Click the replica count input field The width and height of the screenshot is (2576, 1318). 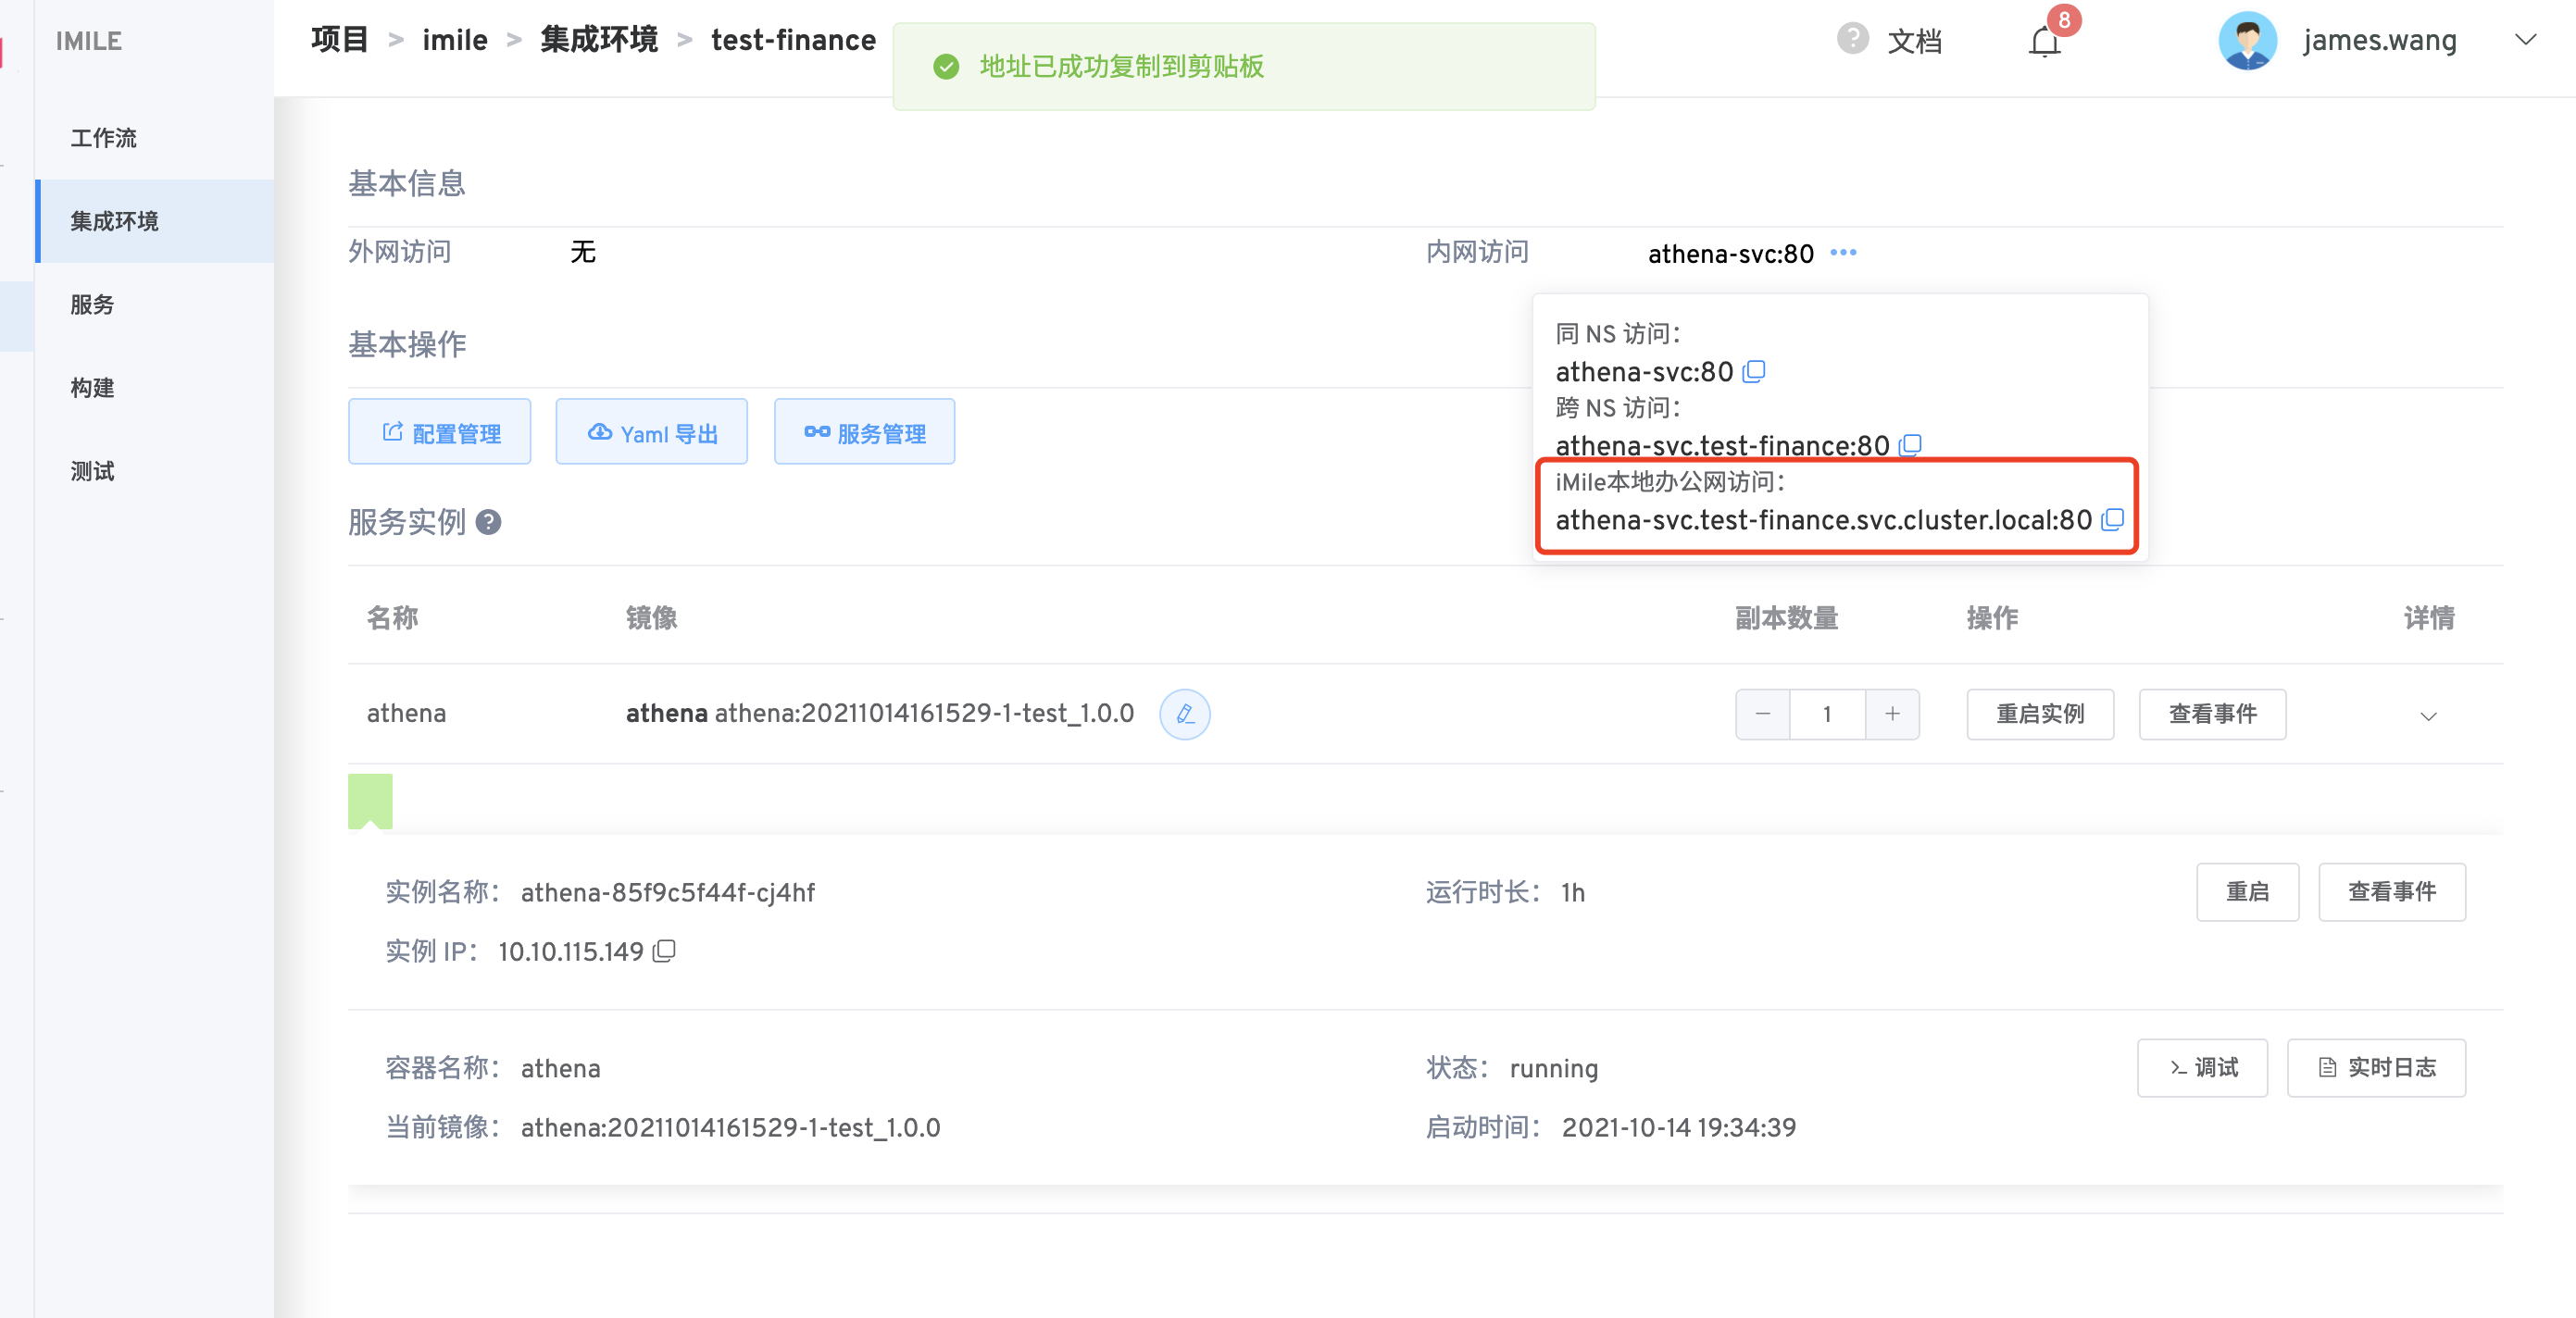pos(1827,714)
